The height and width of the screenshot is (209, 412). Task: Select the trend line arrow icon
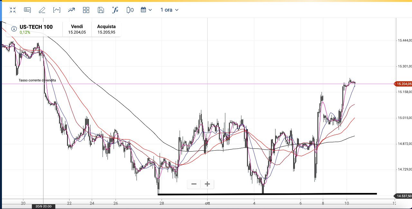pos(71,10)
